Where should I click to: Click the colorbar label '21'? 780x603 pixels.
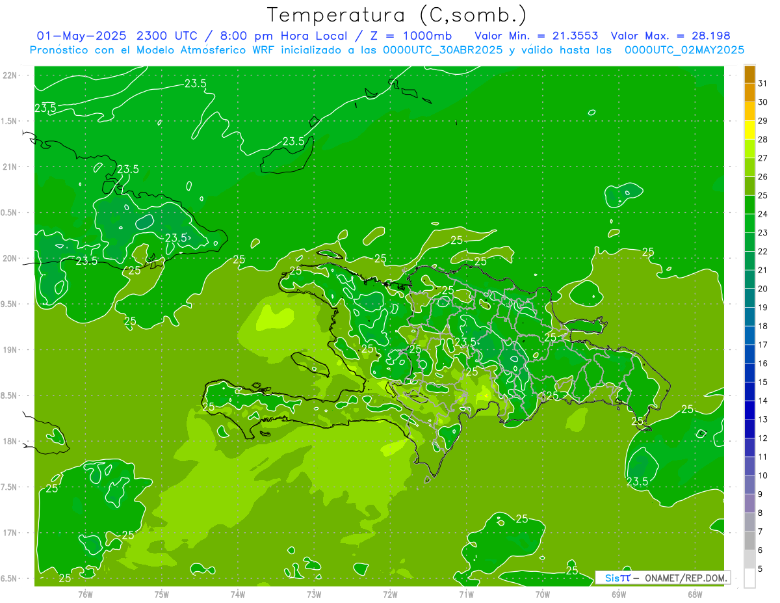(x=762, y=270)
